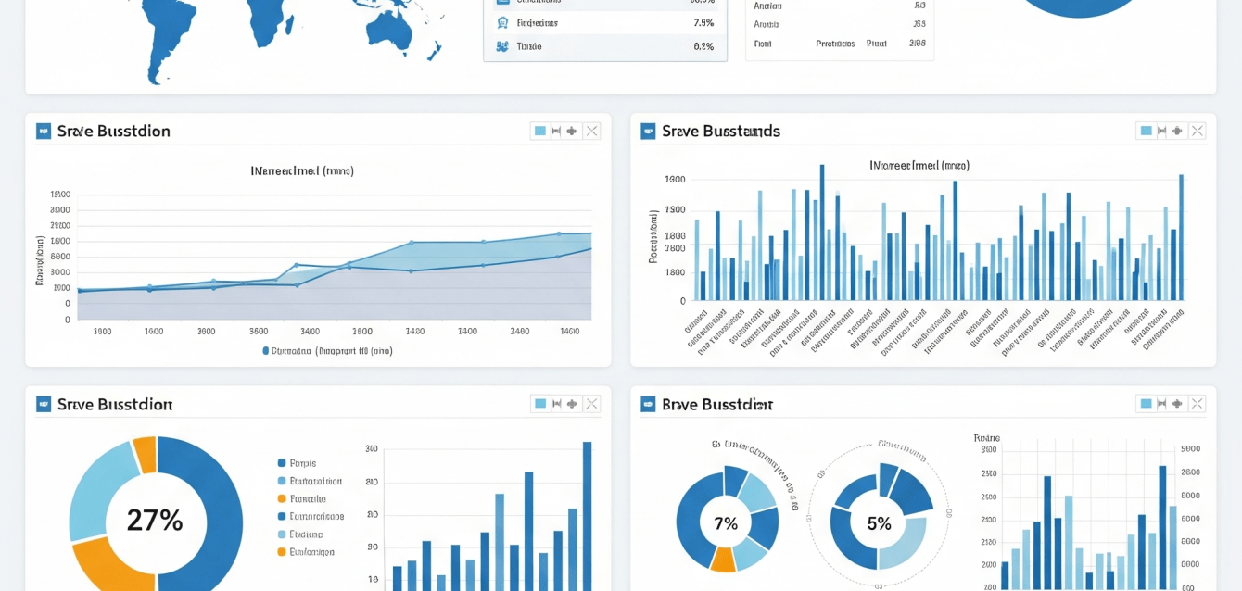Click the "Srave Busstands" panel title
The width and height of the screenshot is (1242, 591).
pos(721,131)
